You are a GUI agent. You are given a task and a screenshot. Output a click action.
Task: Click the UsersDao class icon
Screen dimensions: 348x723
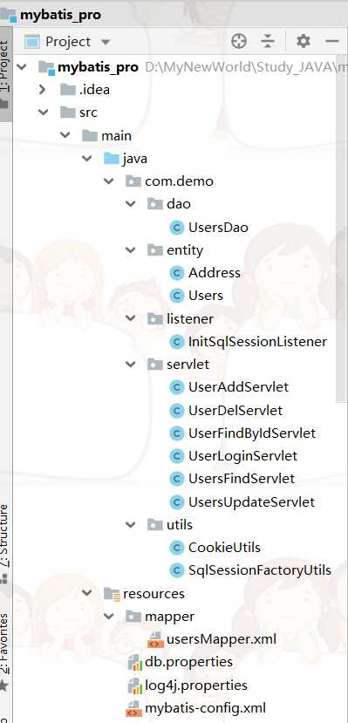[x=176, y=228]
